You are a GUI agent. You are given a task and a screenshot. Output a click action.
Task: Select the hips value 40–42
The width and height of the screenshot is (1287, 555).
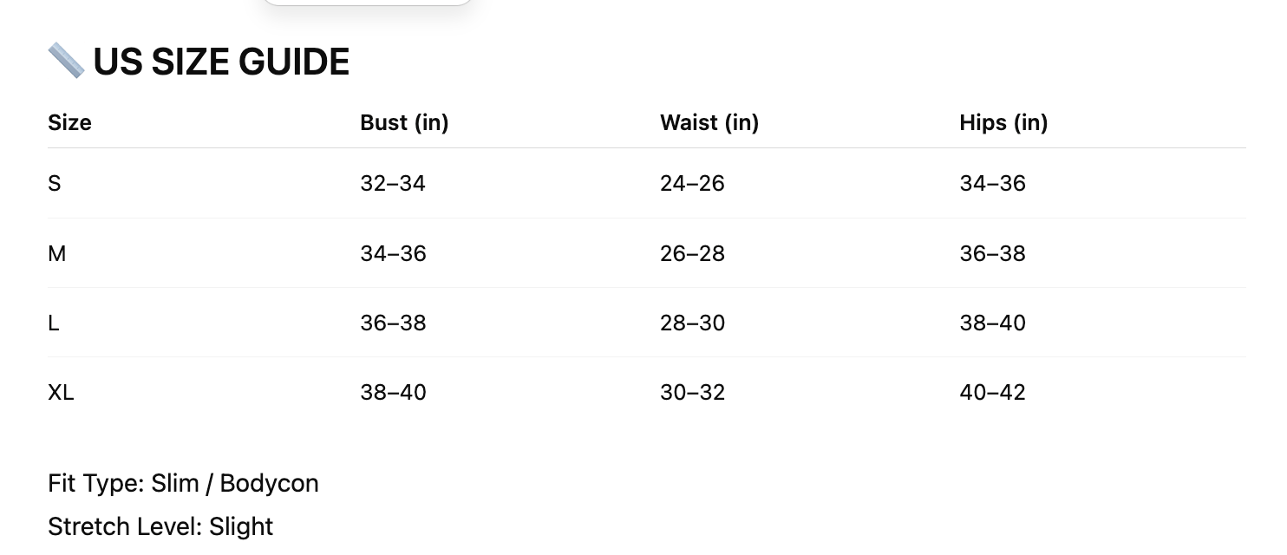(992, 393)
